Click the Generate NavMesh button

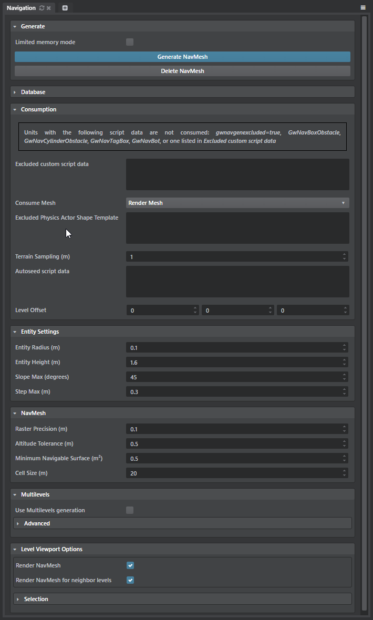coord(182,57)
